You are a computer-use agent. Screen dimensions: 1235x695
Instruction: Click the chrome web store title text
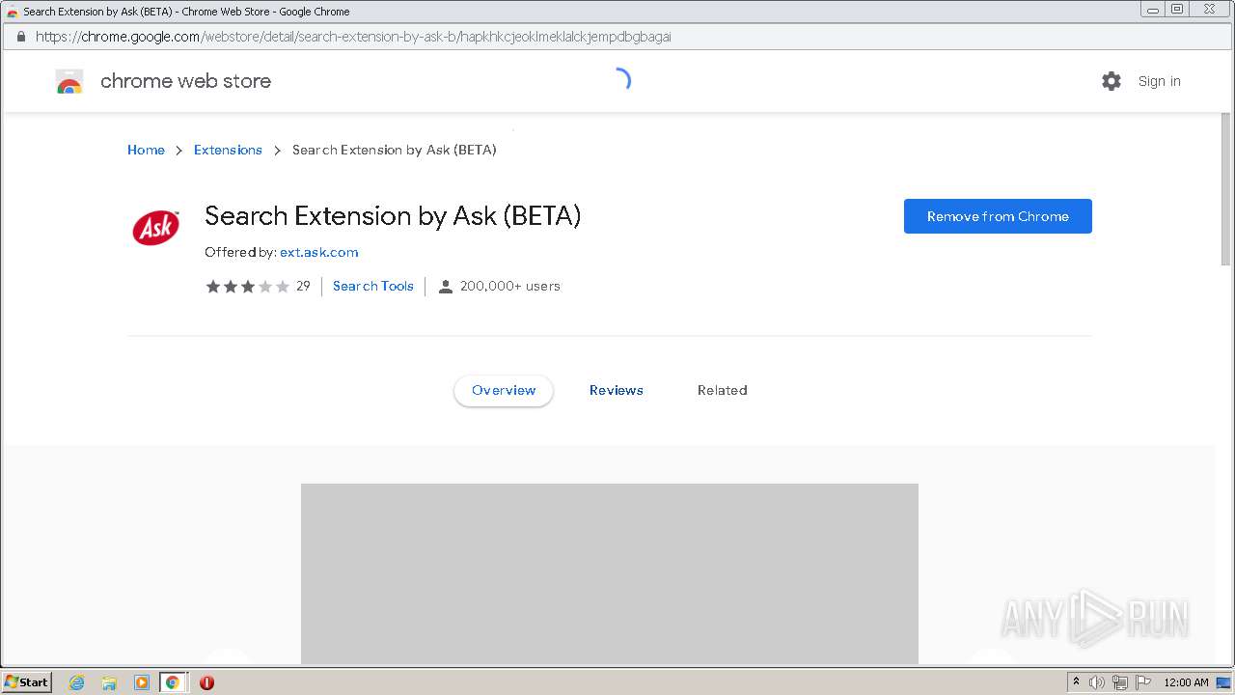pyautogui.click(x=185, y=81)
